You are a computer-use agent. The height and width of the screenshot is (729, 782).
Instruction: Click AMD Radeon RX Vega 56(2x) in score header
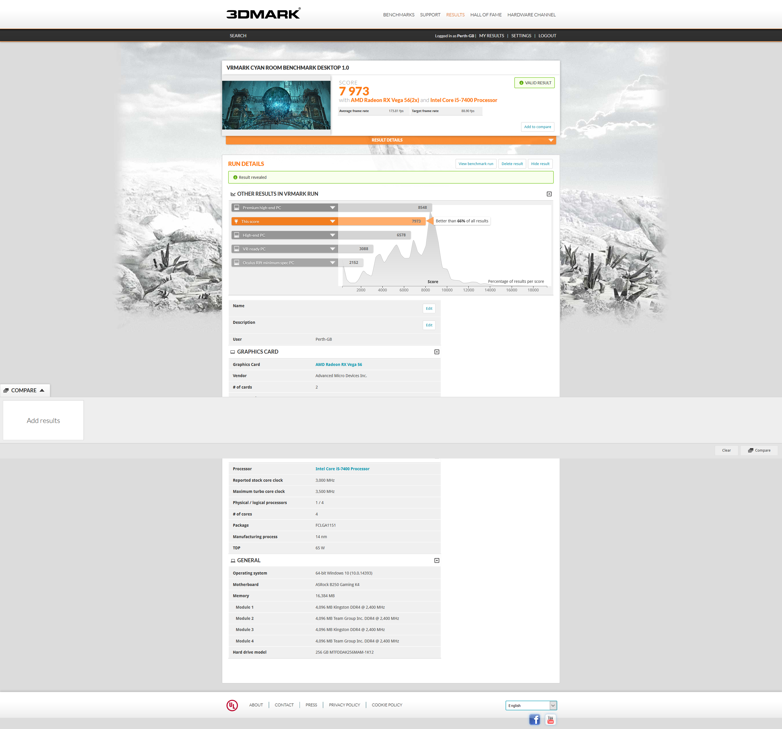tap(385, 100)
